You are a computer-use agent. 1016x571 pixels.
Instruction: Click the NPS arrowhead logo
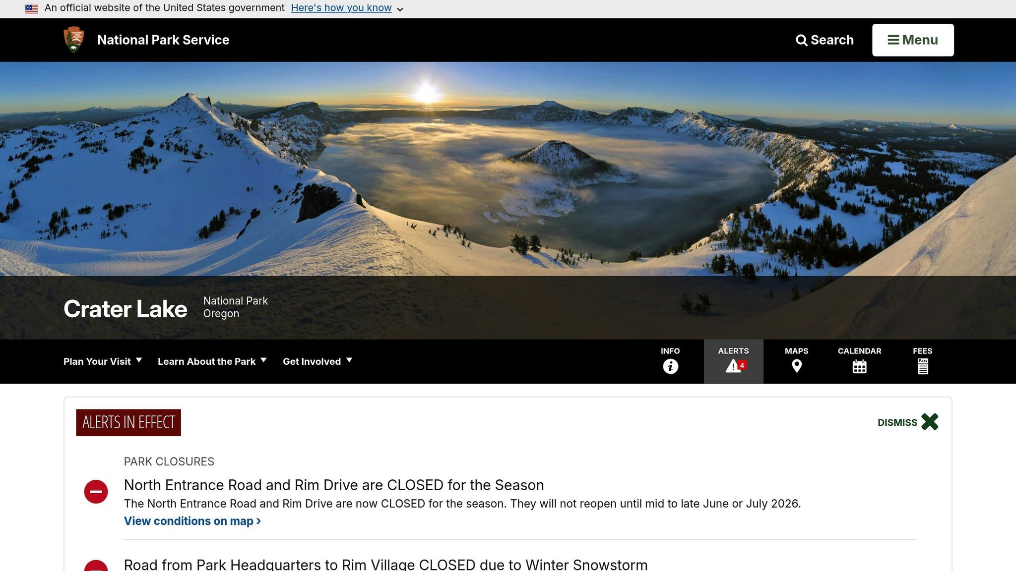(74, 40)
